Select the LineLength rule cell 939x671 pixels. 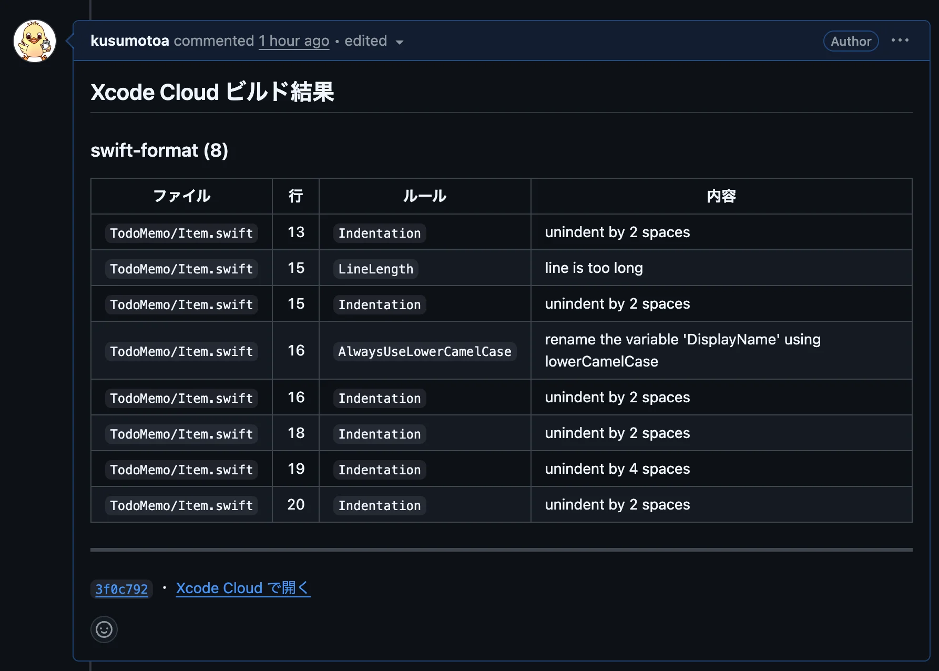tap(376, 269)
